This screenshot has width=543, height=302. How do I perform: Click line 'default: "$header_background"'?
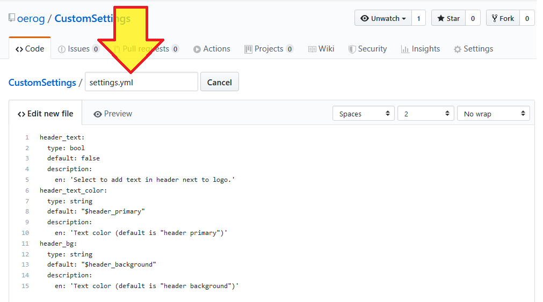click(x=102, y=264)
